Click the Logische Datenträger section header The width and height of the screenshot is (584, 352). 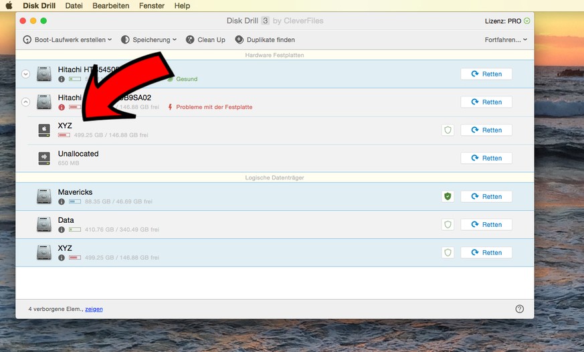[x=274, y=178]
